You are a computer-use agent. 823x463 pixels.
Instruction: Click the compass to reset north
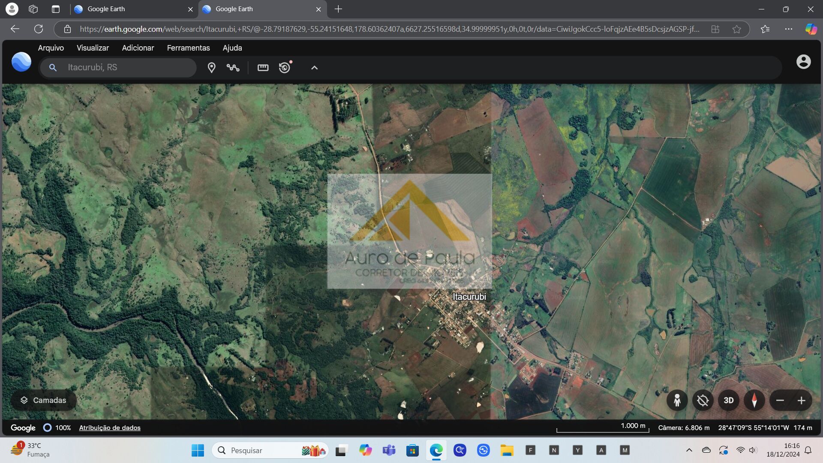[754, 400]
